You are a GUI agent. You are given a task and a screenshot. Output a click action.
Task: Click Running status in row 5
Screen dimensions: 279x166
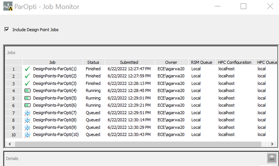[x=93, y=98]
